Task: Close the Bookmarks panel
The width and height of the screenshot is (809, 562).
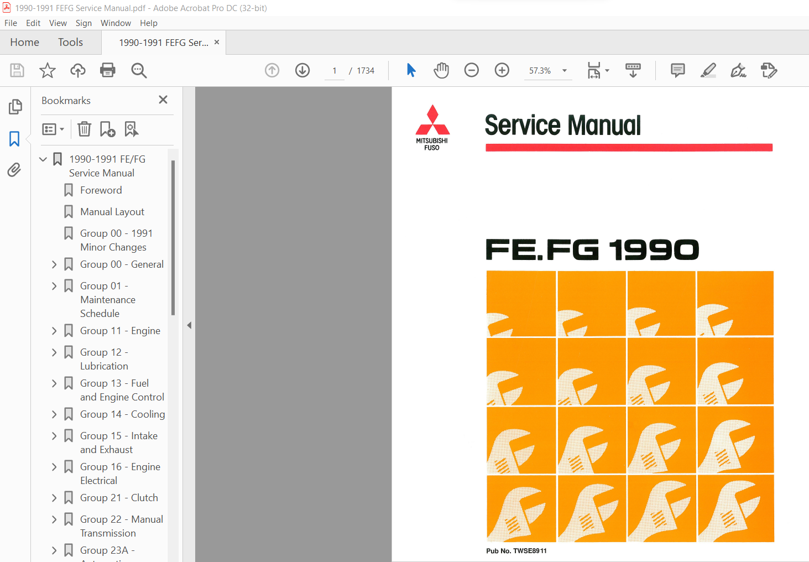Action: coord(163,100)
